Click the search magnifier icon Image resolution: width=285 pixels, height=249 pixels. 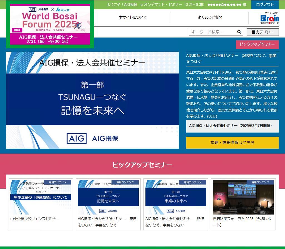coord(239,32)
